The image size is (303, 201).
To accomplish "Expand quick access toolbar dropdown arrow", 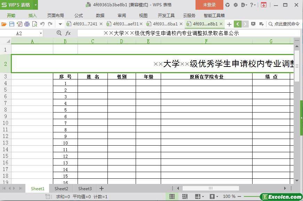I will tap(60, 24).
